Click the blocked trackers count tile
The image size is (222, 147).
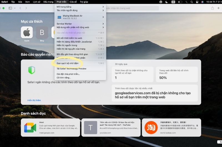133,74
